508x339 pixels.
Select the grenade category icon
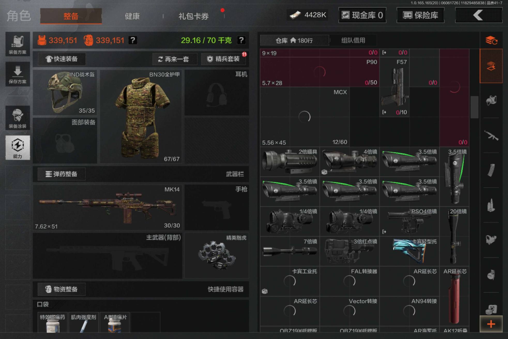click(x=491, y=274)
